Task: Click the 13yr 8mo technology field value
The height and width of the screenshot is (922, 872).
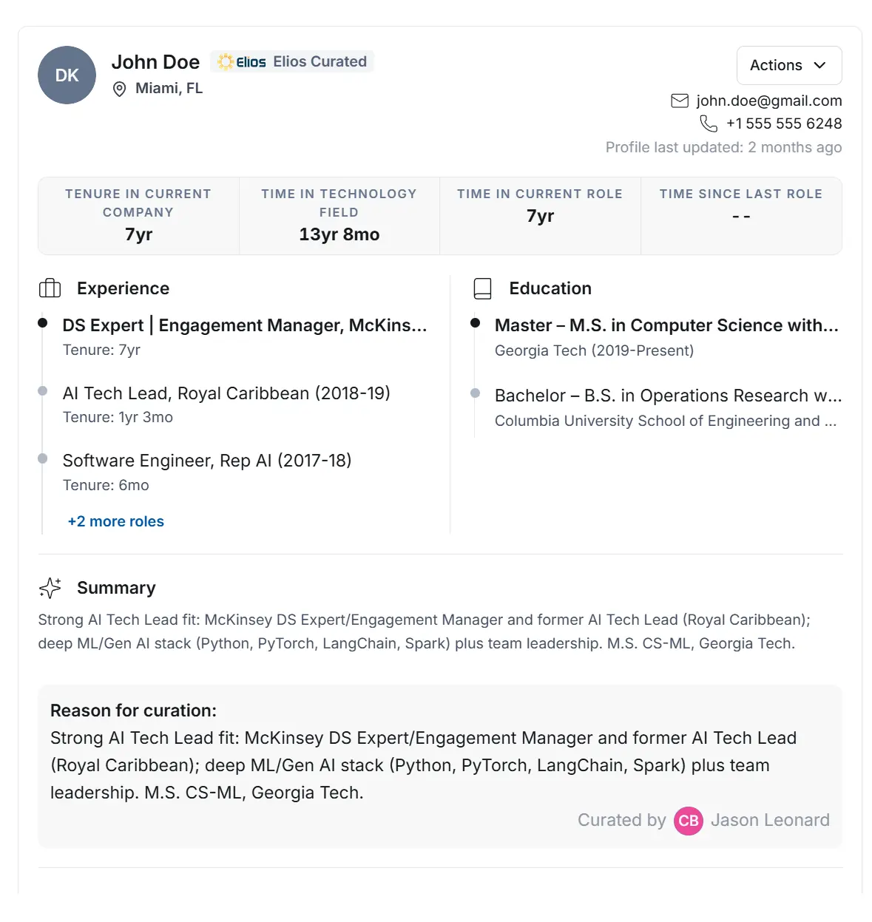Action: (x=339, y=234)
